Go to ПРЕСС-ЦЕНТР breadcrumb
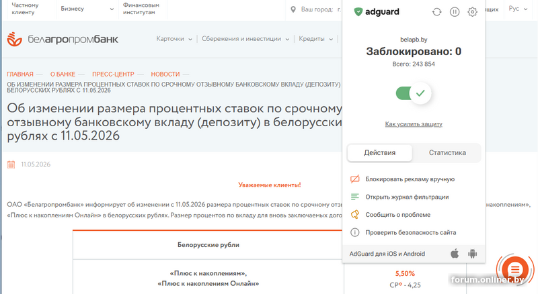 [113, 75]
